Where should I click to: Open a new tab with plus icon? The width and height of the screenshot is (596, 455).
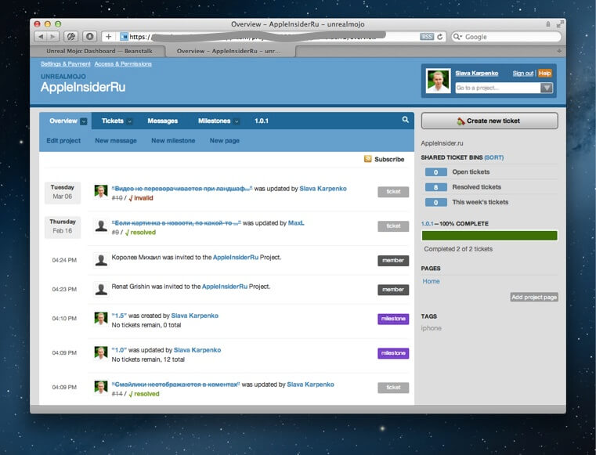[x=559, y=51]
